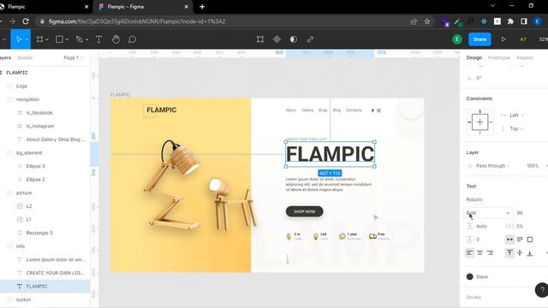Select the Frame tool

[x=40, y=39]
